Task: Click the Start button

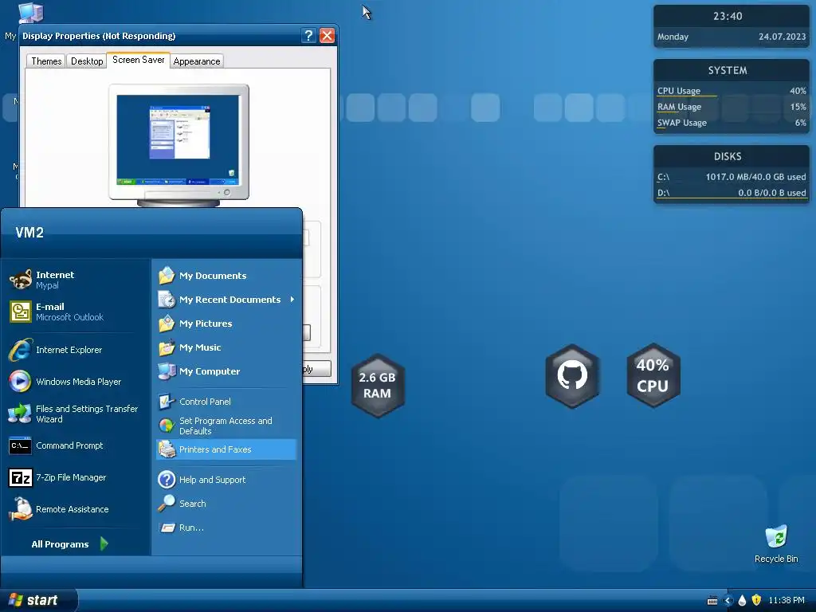Action: (37, 600)
